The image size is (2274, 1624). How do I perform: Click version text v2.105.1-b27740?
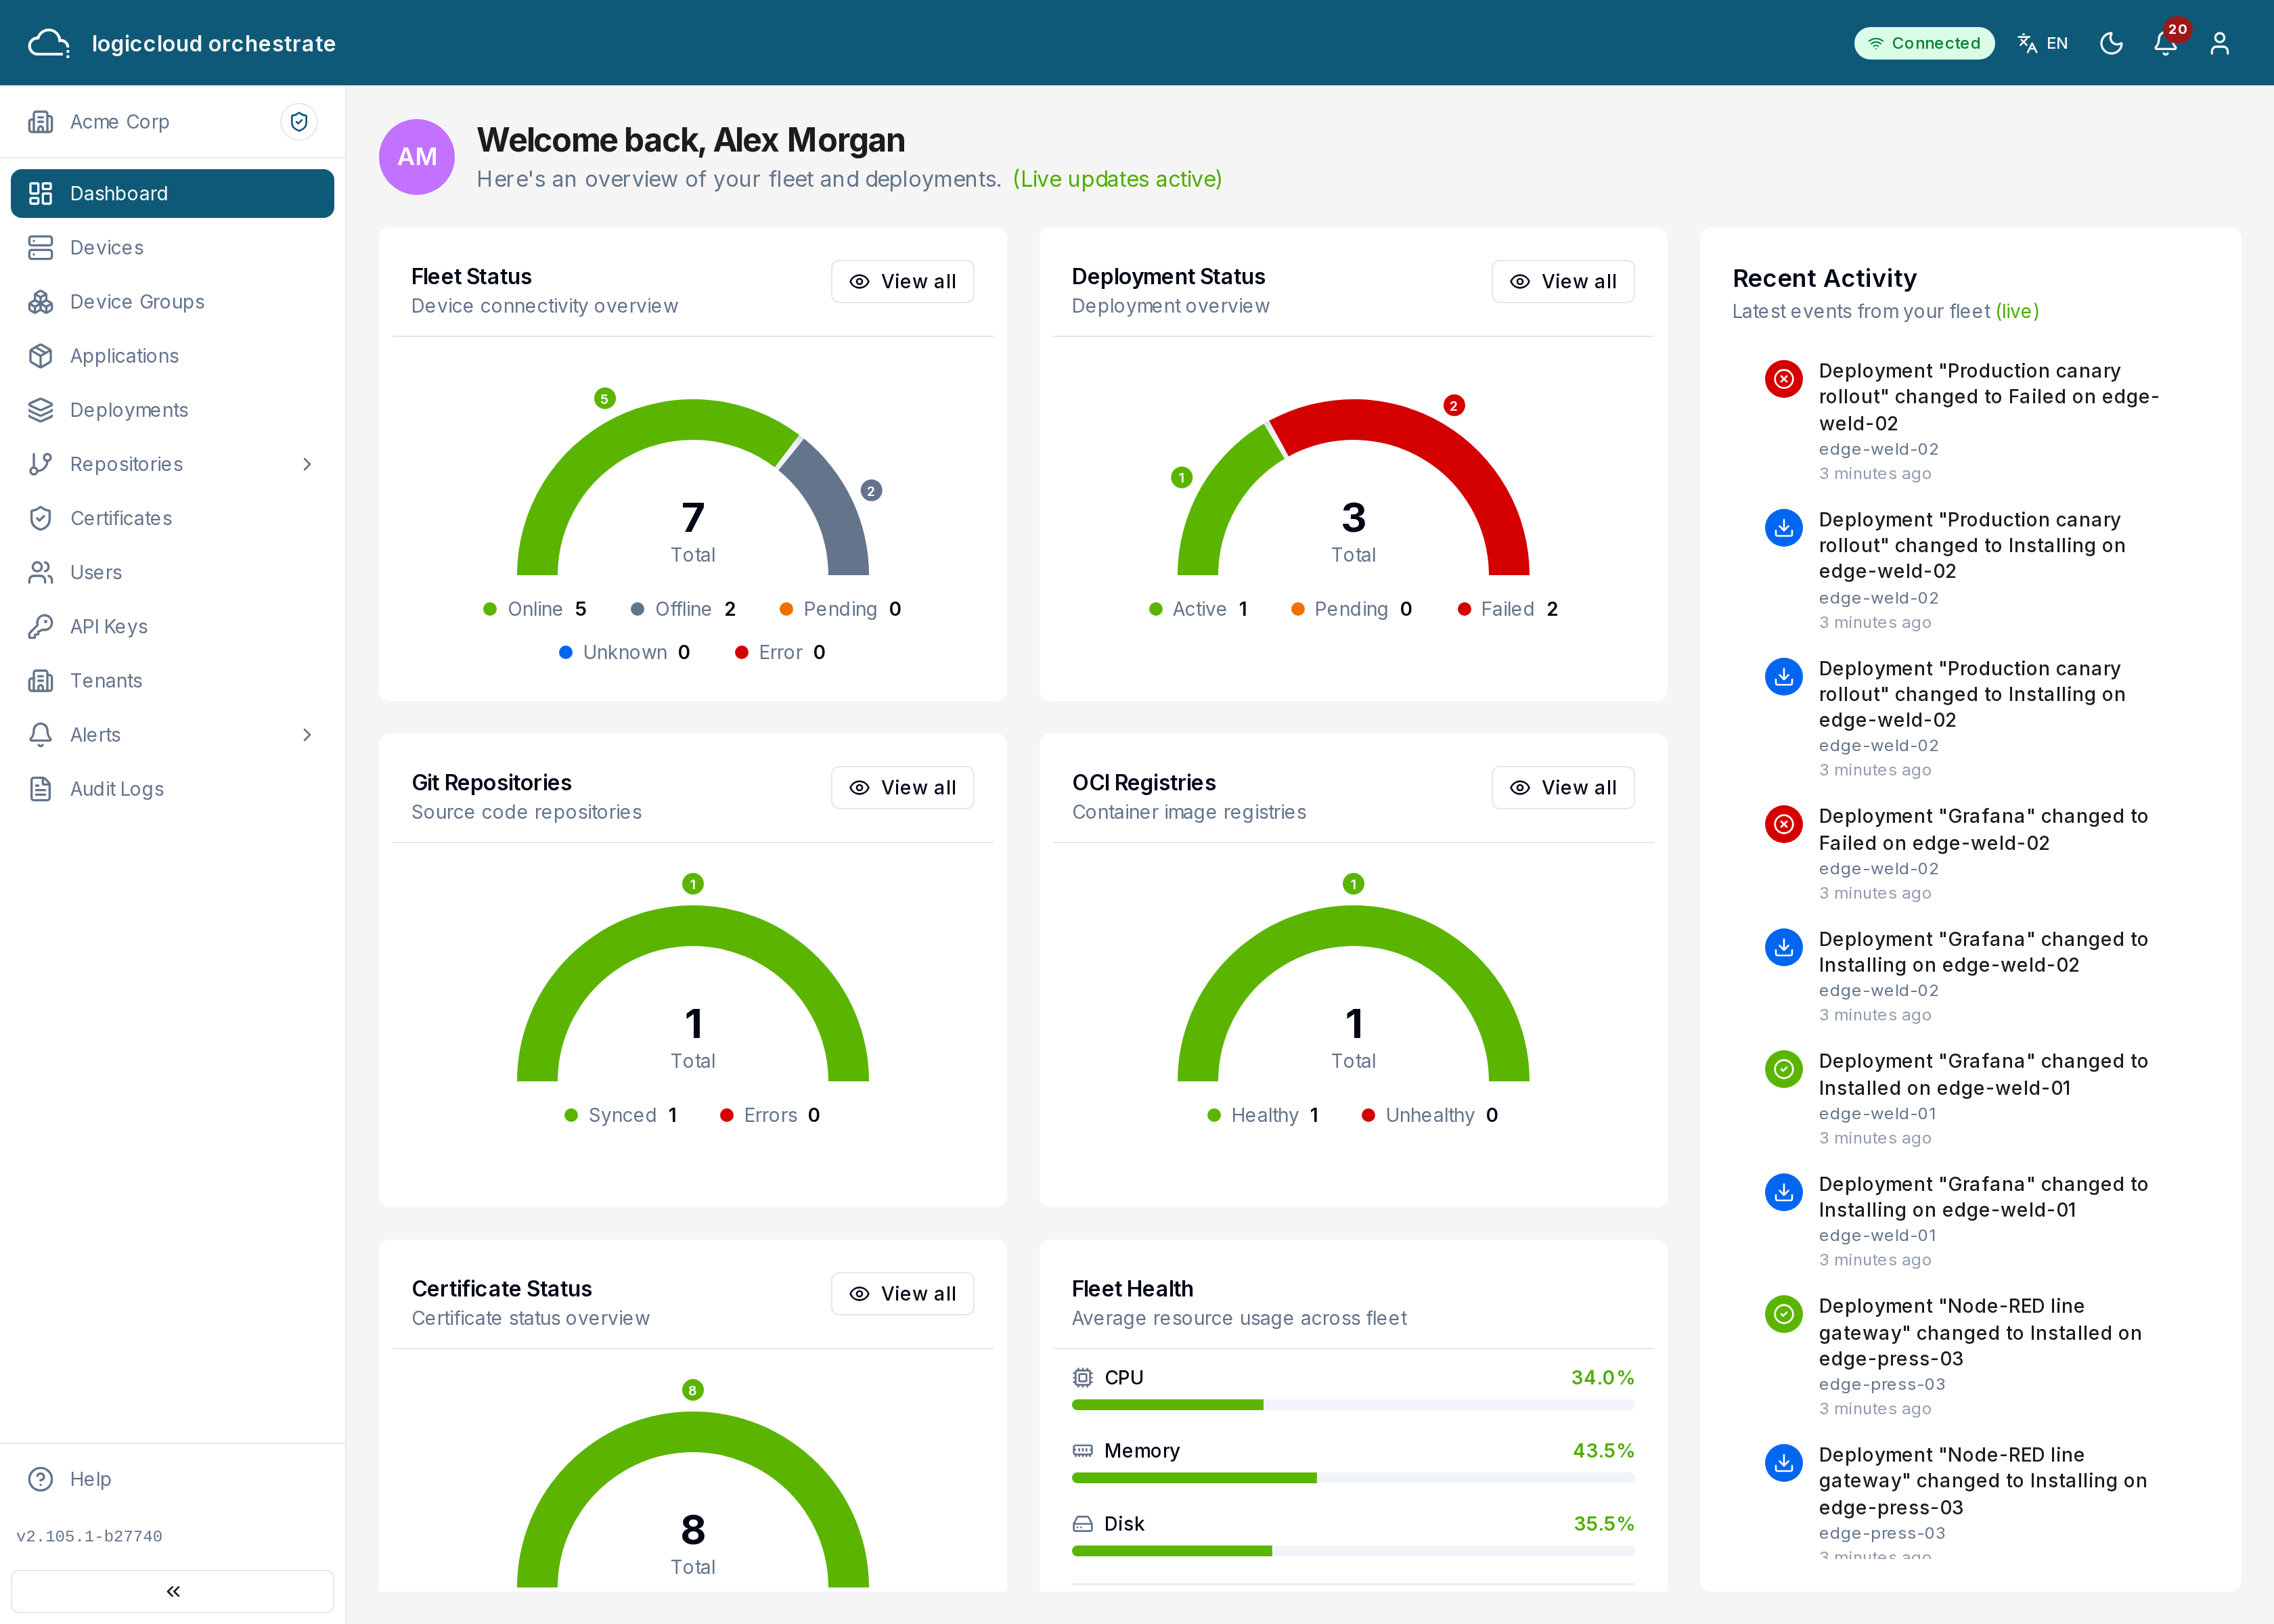[x=89, y=1536]
